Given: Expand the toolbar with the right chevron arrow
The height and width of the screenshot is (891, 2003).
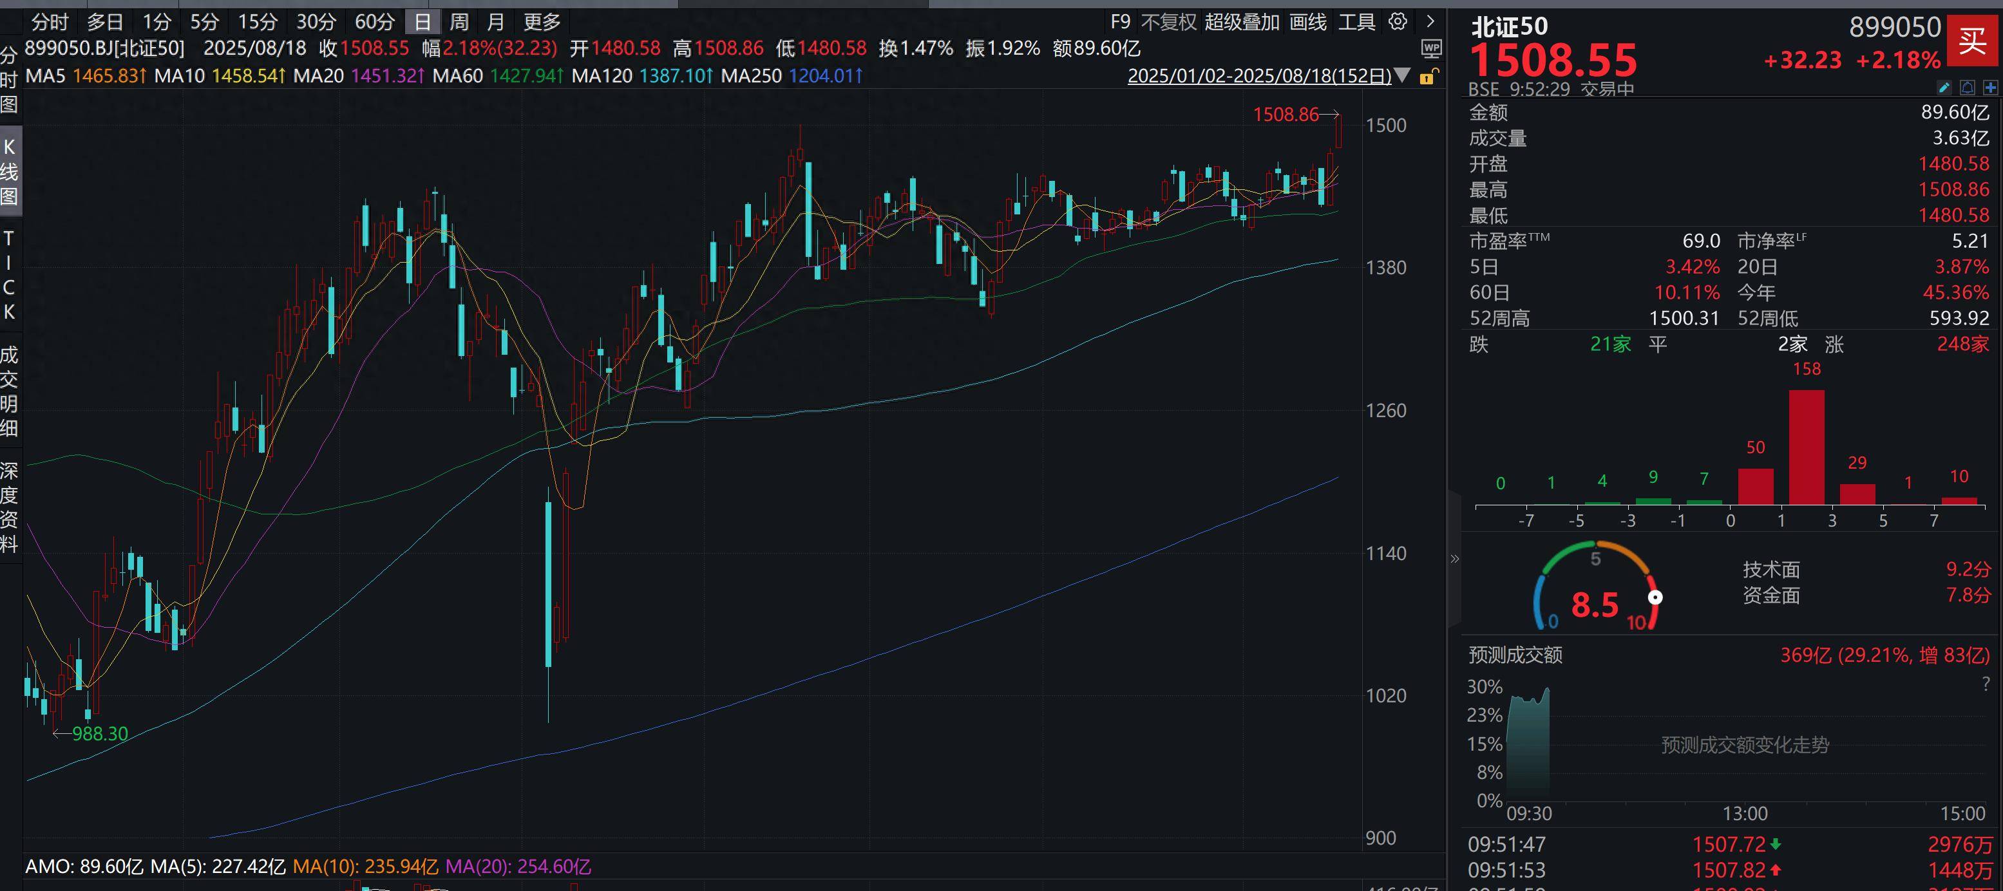Looking at the screenshot, I should [x=1432, y=22].
